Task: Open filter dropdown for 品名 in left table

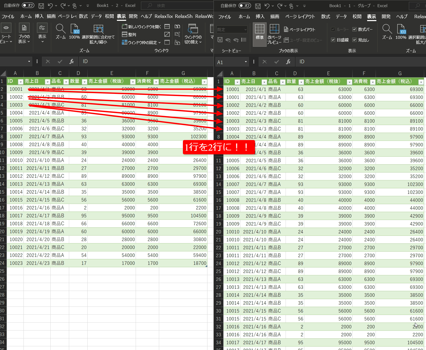Action: [66, 82]
